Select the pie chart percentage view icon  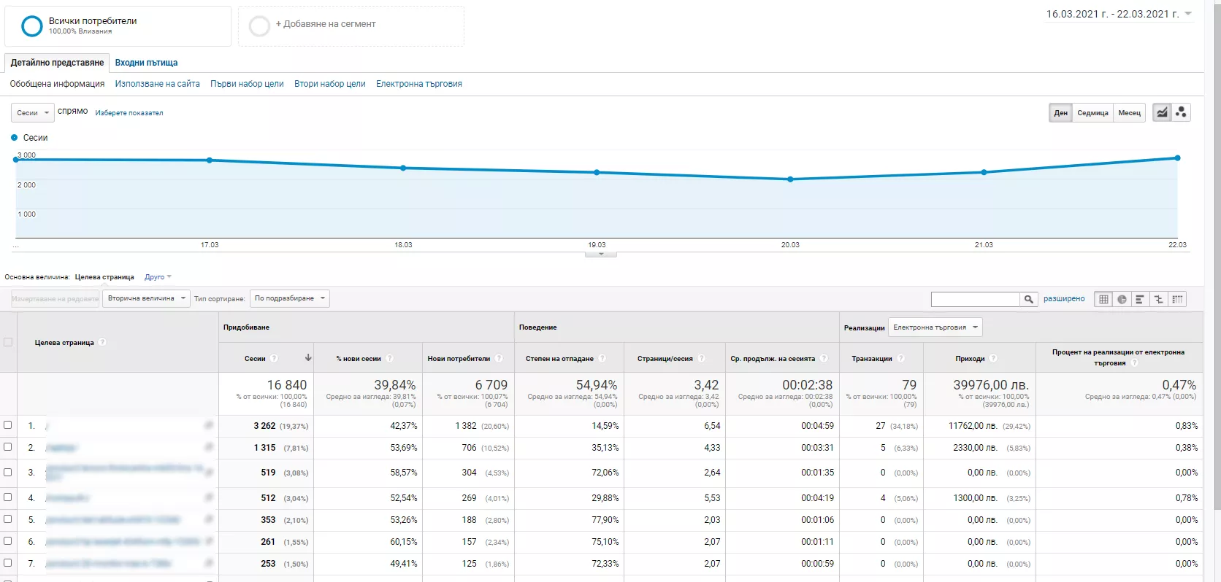[x=1122, y=299]
